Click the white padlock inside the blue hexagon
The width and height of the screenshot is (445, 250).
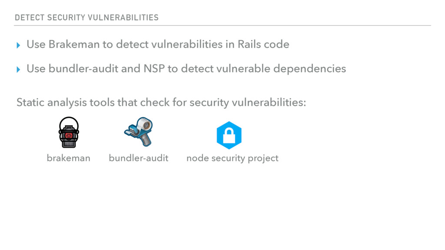(x=229, y=135)
